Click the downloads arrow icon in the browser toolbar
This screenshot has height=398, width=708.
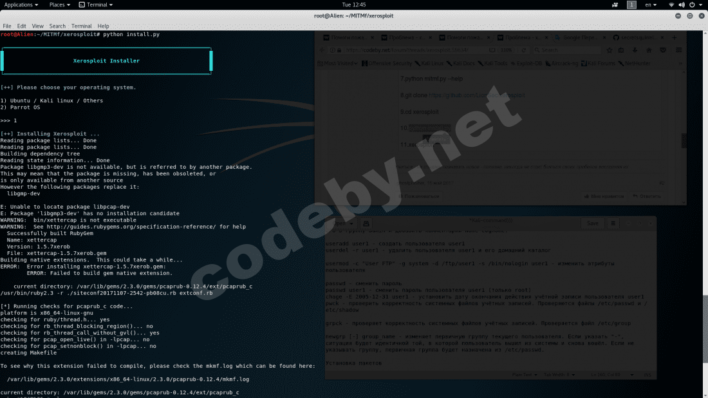point(635,50)
